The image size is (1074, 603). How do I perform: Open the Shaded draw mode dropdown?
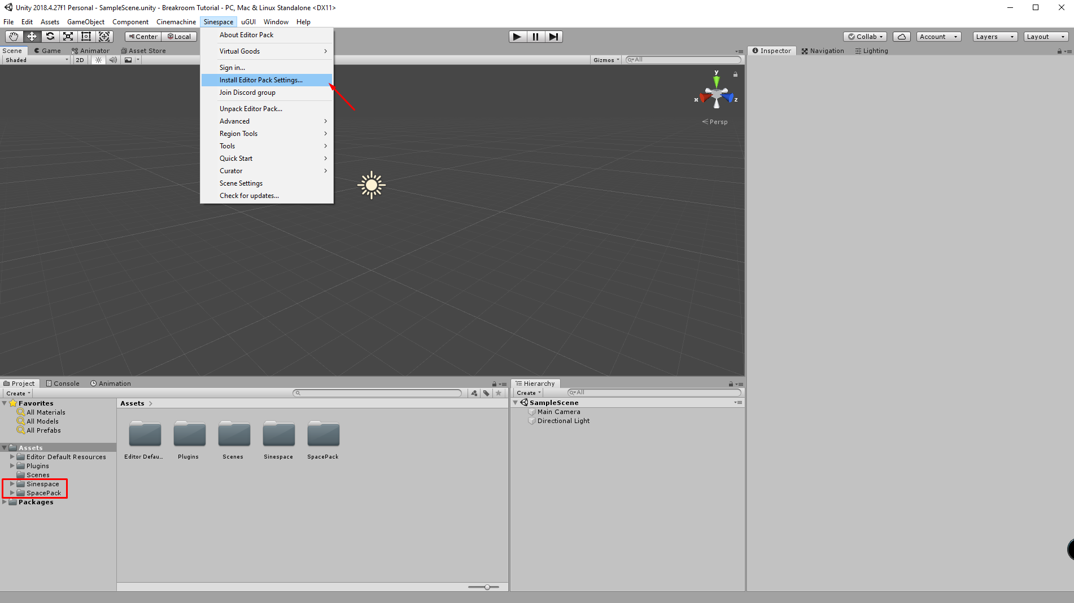(x=36, y=60)
